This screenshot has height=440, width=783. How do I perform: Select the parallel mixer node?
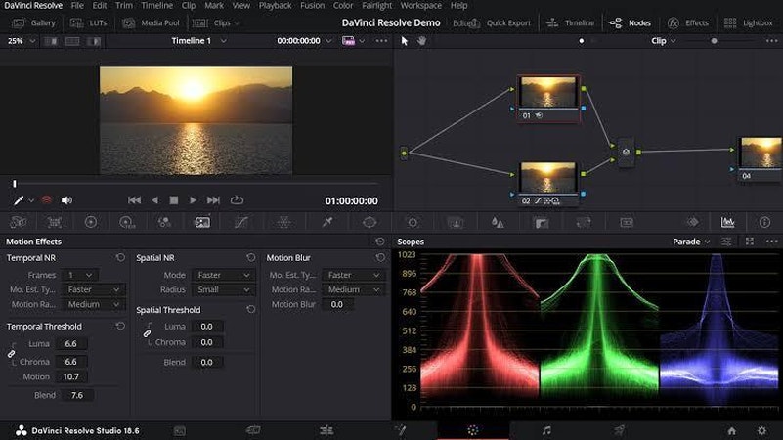coord(626,152)
